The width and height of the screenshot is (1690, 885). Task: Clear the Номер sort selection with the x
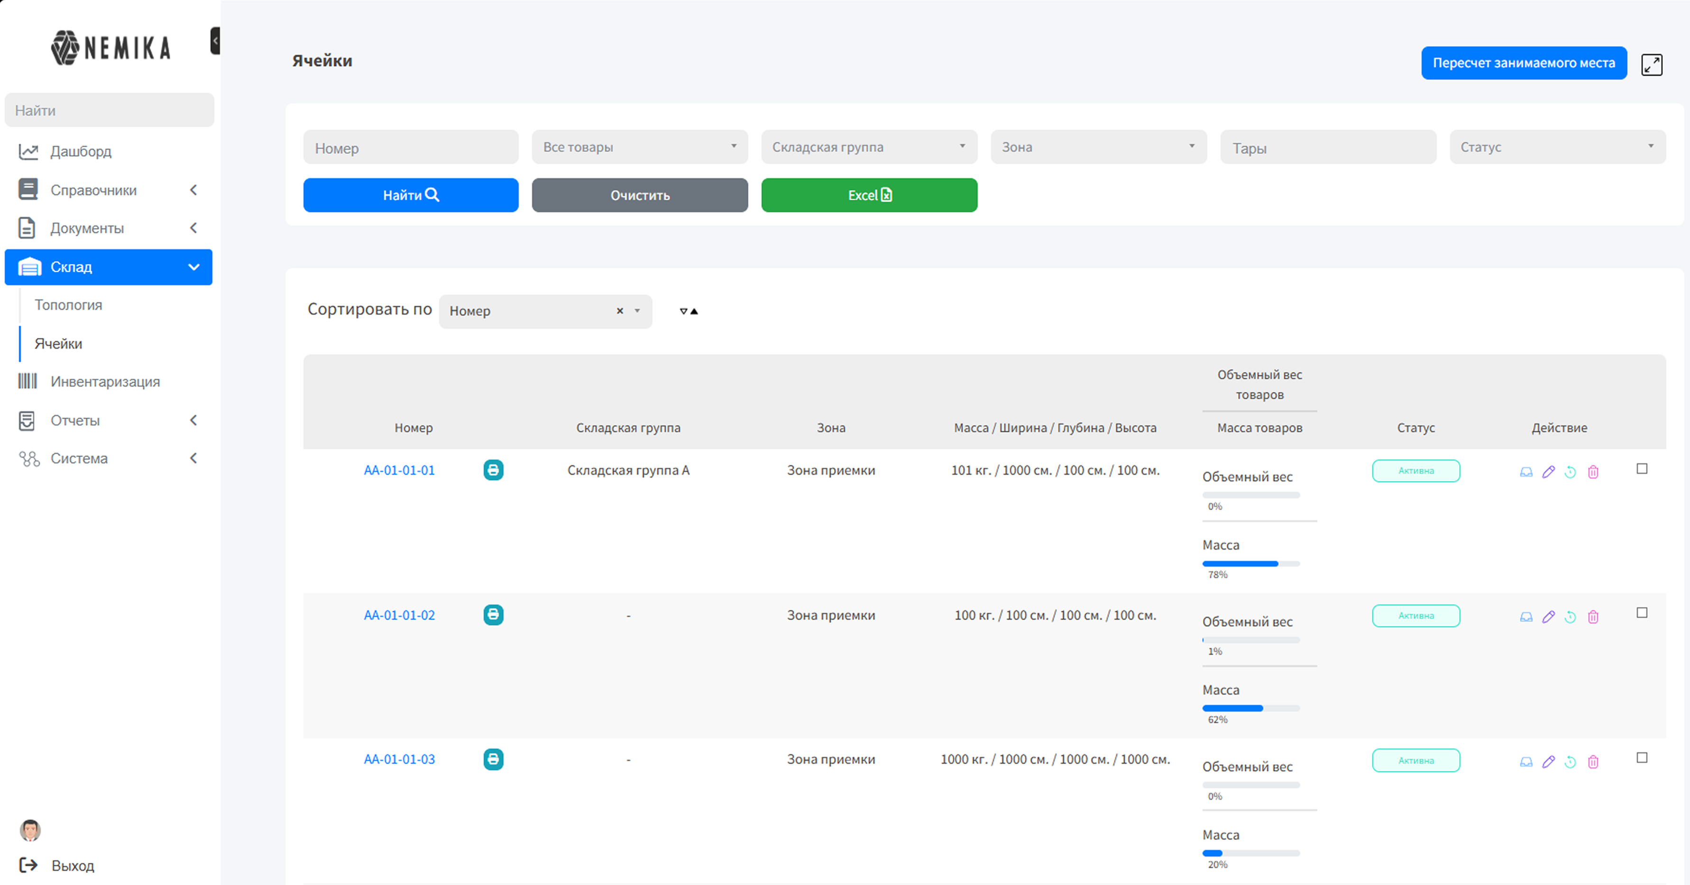coord(619,311)
